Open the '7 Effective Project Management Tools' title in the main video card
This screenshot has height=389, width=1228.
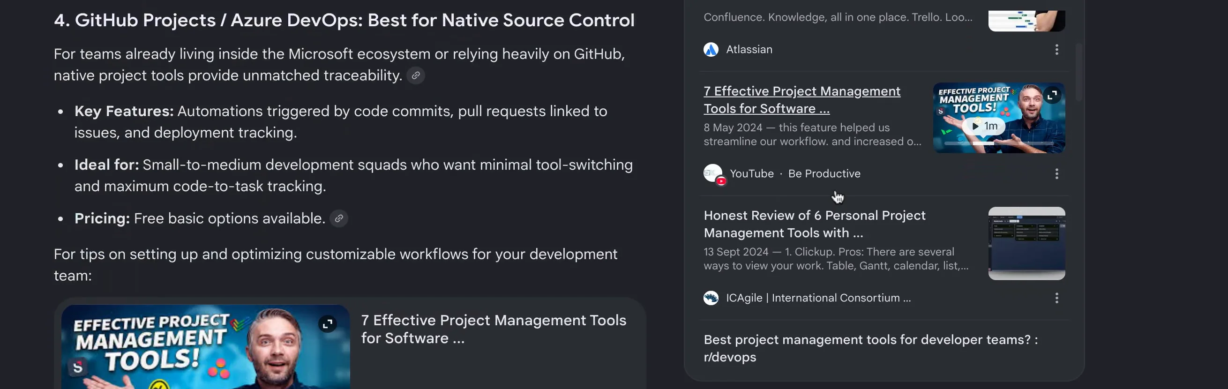(494, 329)
